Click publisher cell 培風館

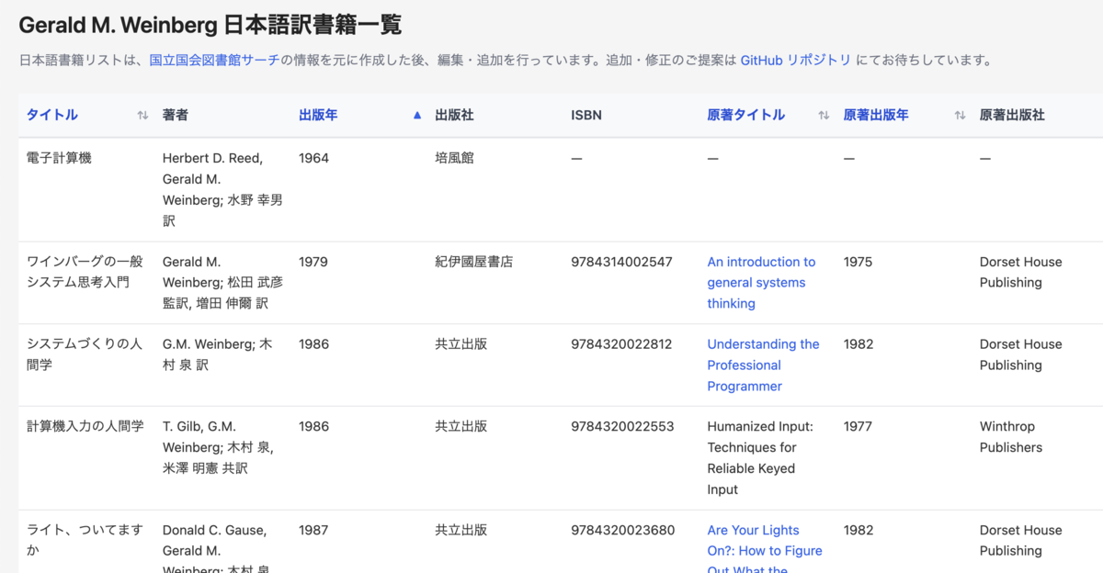454,158
